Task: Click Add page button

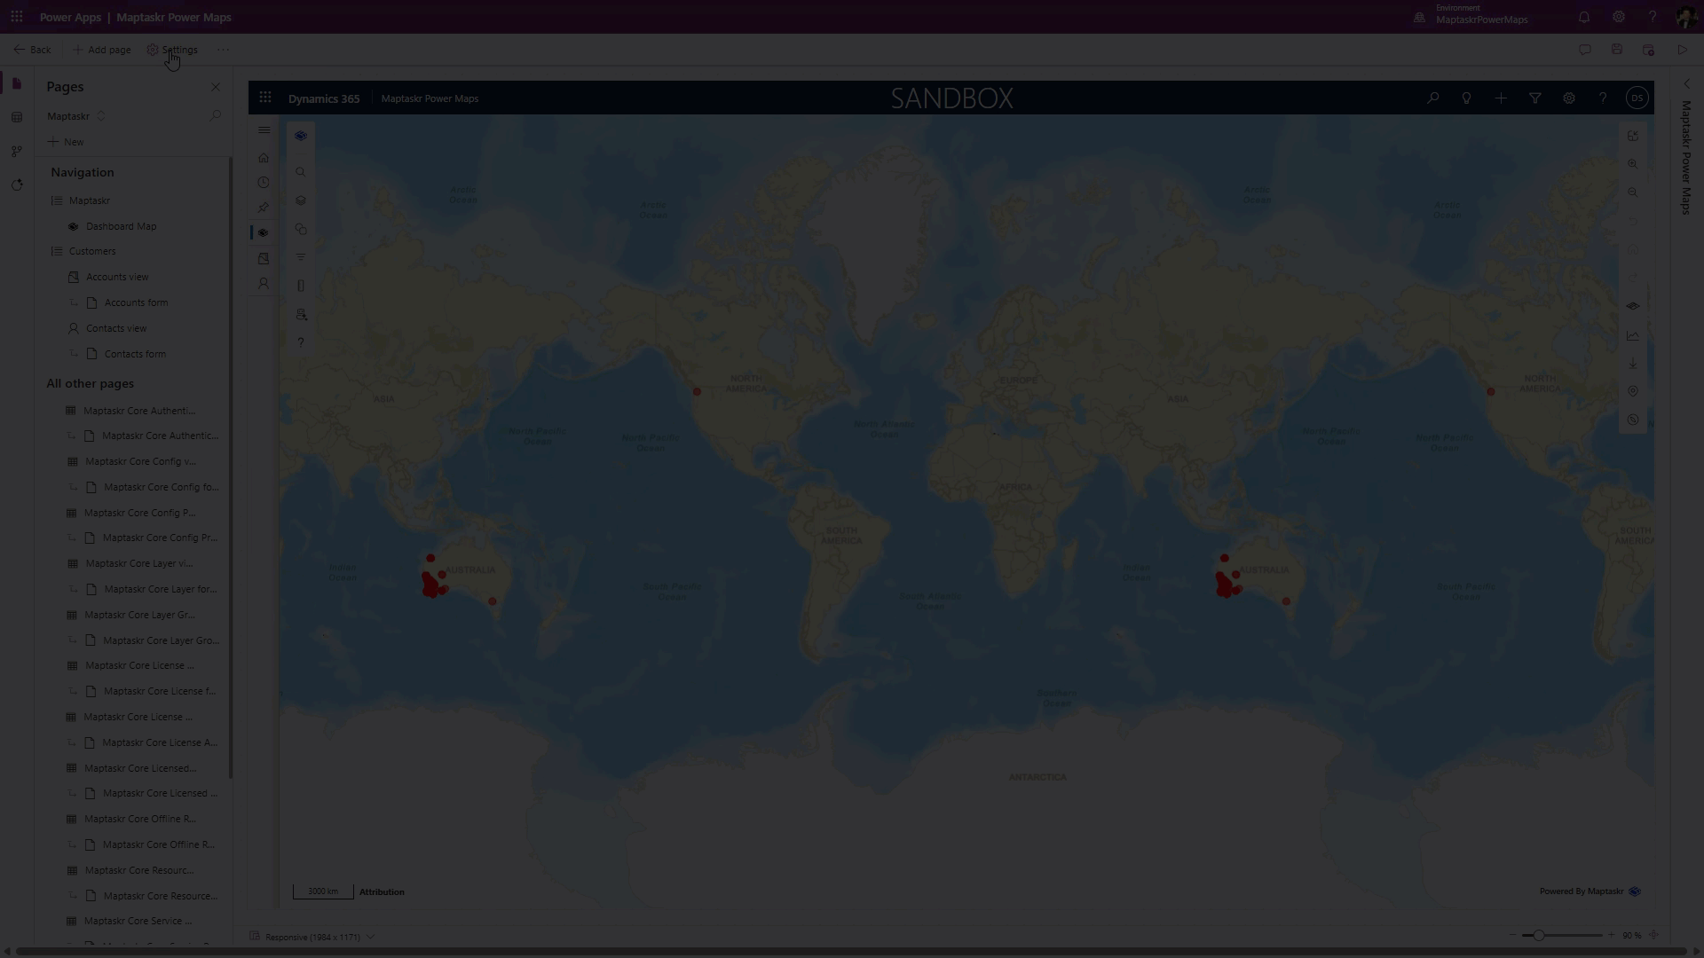Action: click(x=101, y=50)
